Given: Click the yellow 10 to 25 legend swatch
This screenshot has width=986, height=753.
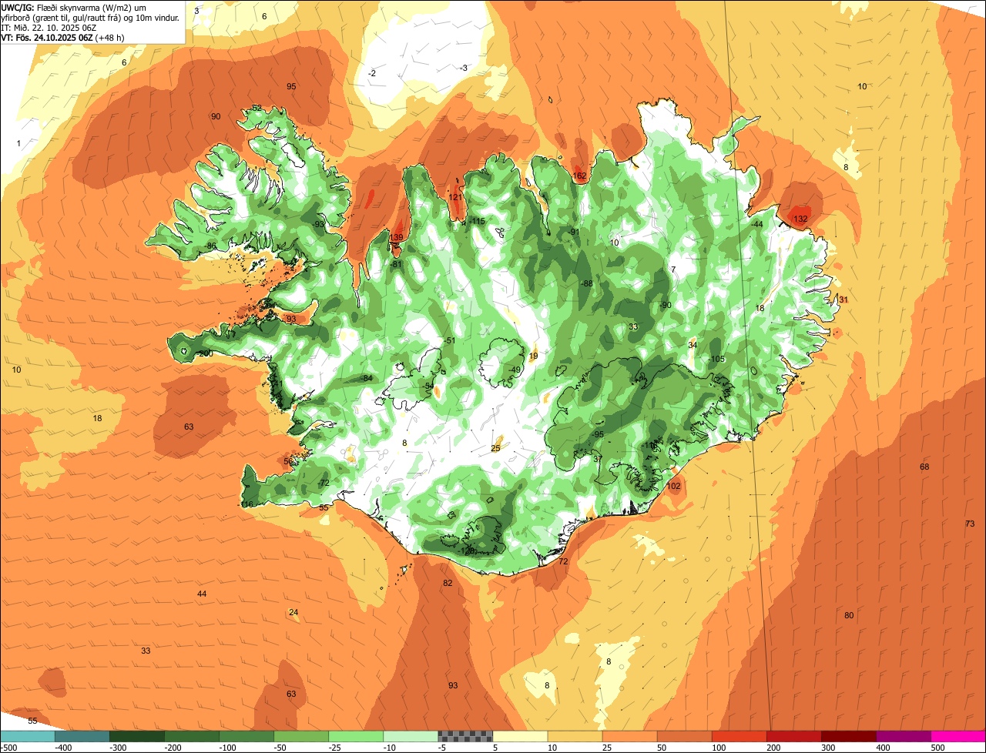Looking at the screenshot, I should point(575,736).
